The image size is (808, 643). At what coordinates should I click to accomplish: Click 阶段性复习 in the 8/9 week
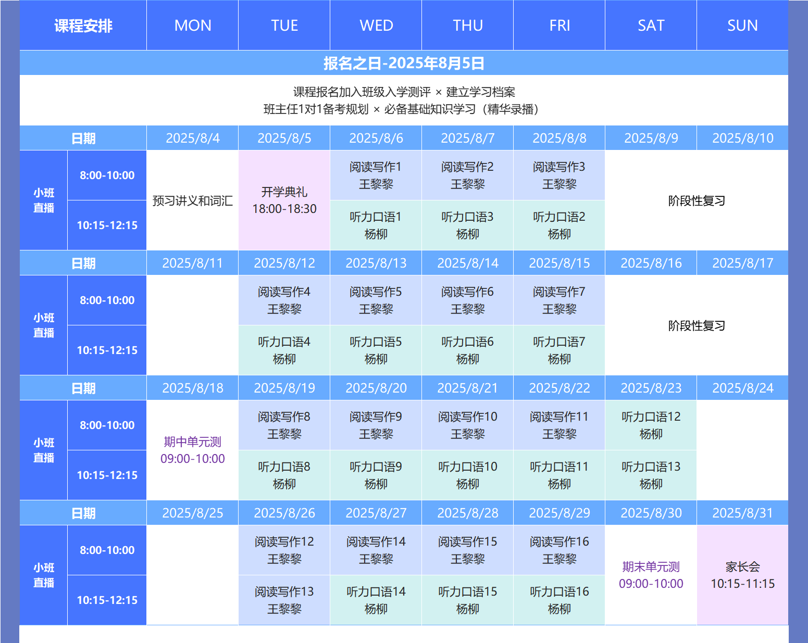(697, 200)
